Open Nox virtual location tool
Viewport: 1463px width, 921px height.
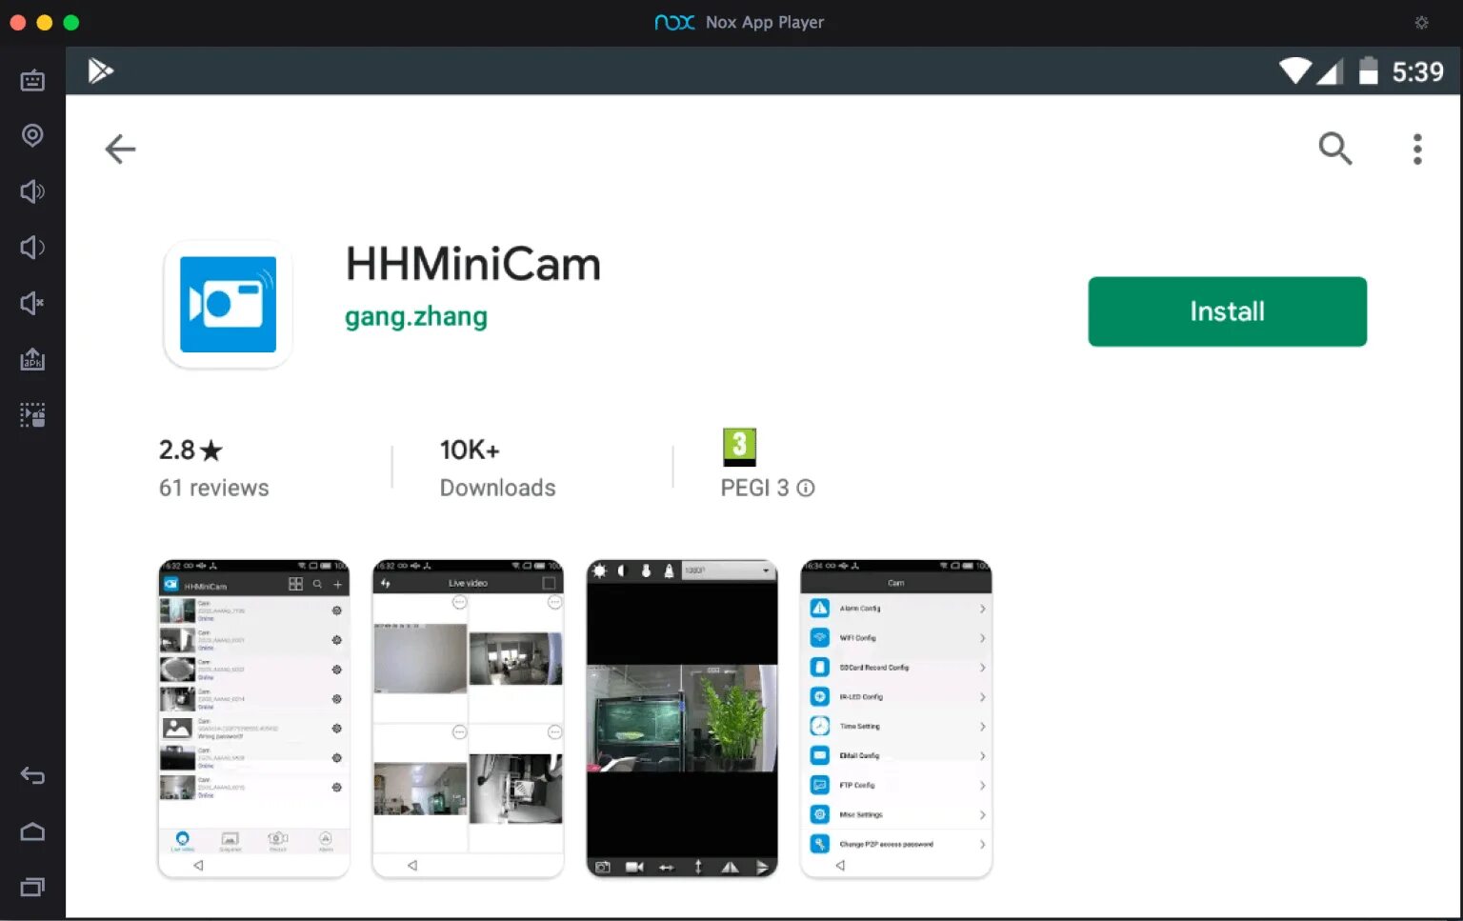(32, 135)
